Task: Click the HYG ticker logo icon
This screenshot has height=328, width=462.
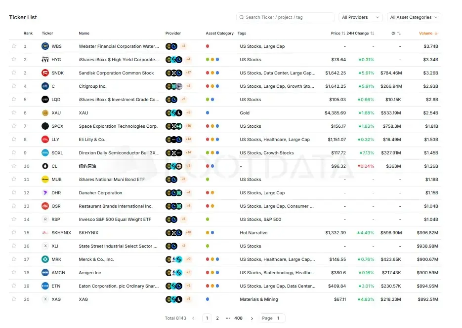Action: click(x=45, y=59)
